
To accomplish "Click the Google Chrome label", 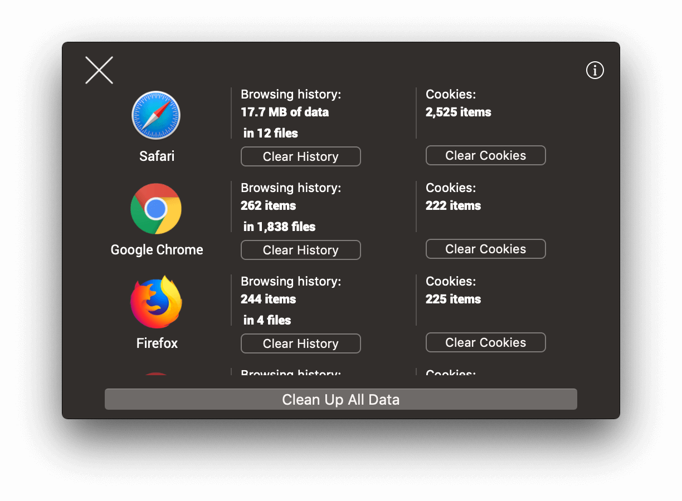I will tap(157, 249).
